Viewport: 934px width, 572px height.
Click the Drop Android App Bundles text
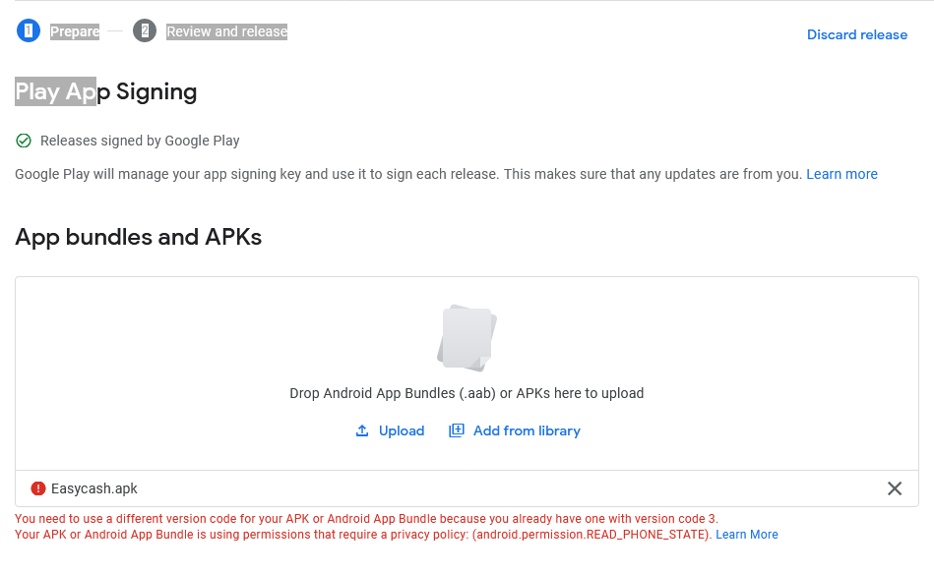[467, 394]
